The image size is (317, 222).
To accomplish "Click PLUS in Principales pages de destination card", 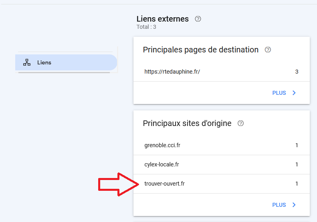I will pos(279,93).
